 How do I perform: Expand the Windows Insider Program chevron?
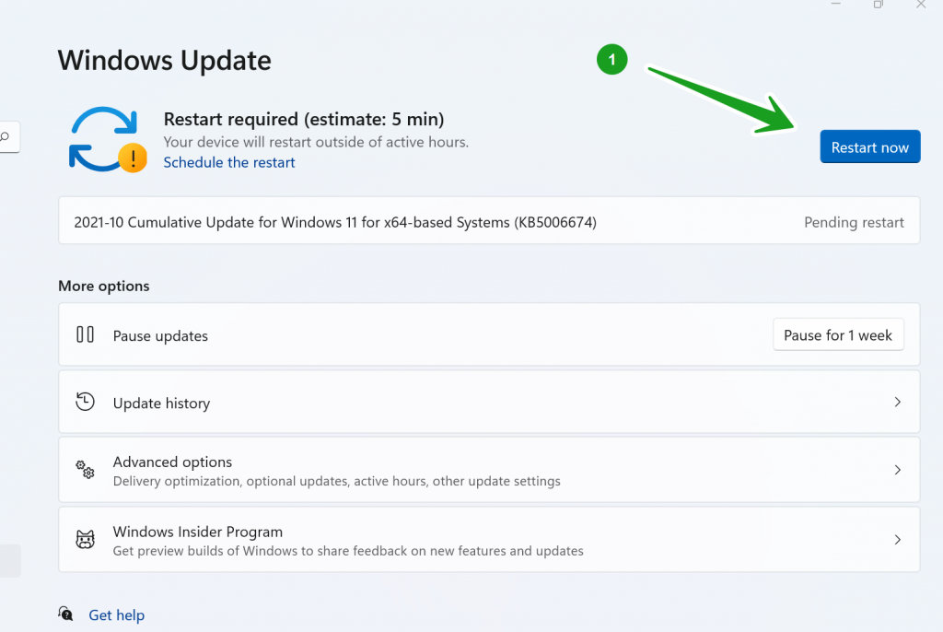[897, 539]
